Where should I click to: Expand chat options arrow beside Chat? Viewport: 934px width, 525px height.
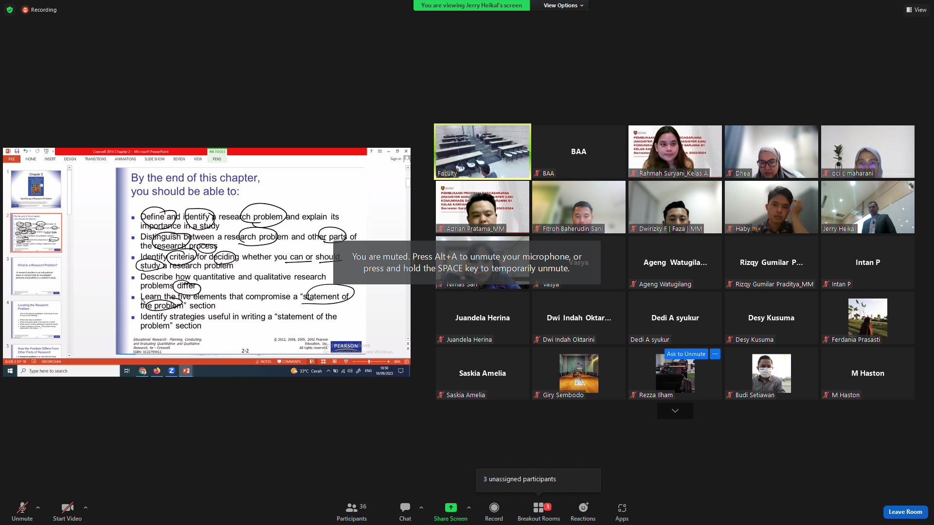tap(421, 507)
